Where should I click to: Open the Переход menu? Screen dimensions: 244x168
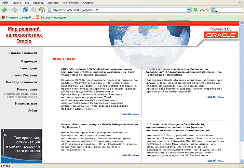pyautogui.click(x=38, y=3)
